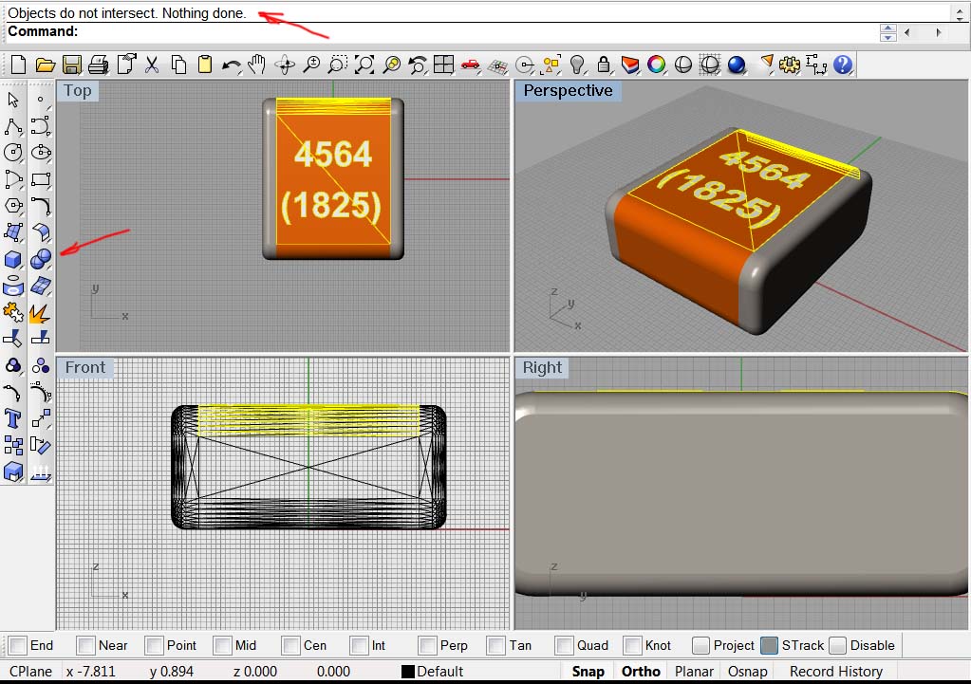Select the Text object T tool
Image resolution: width=971 pixels, height=684 pixels.
pos(13,419)
